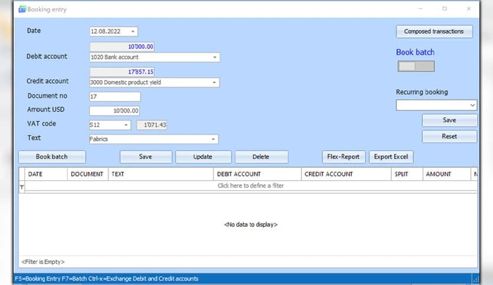Viewport: 493px width, 285px height.
Task: Open the Recurring booking dropdown
Action: (x=472, y=105)
